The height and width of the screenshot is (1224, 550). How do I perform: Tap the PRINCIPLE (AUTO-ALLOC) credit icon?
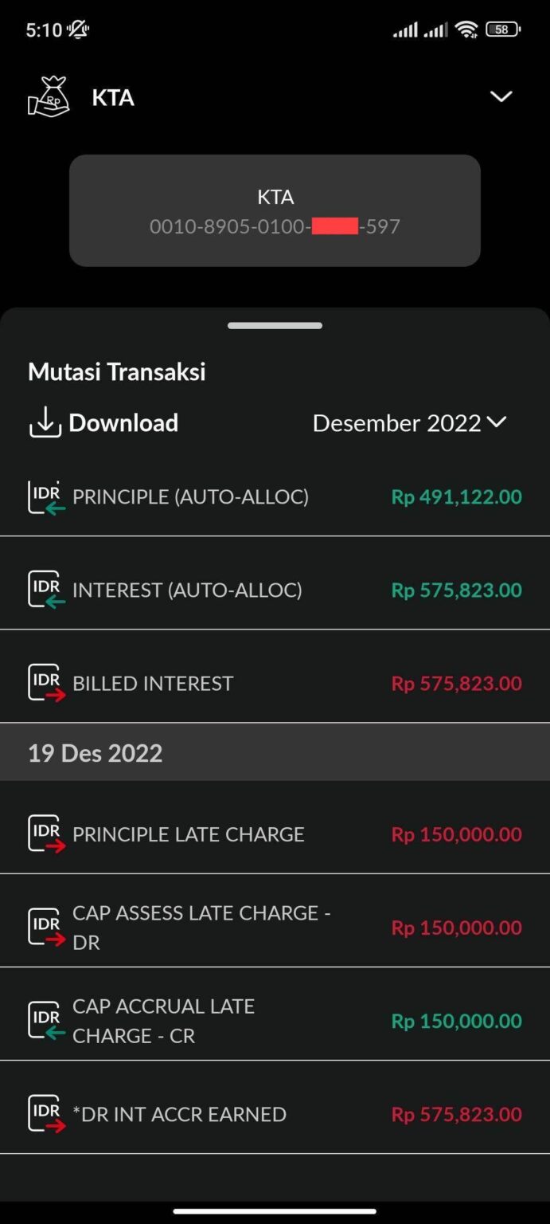pyautogui.click(x=46, y=497)
